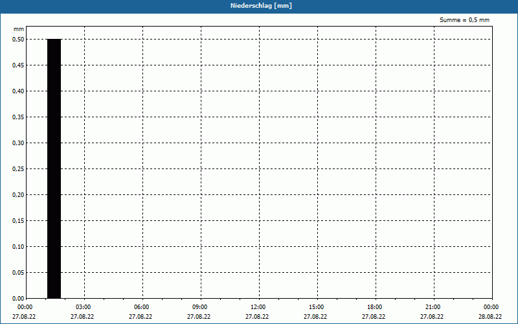
Task: Click the 12:00 time label
Action: (258, 307)
